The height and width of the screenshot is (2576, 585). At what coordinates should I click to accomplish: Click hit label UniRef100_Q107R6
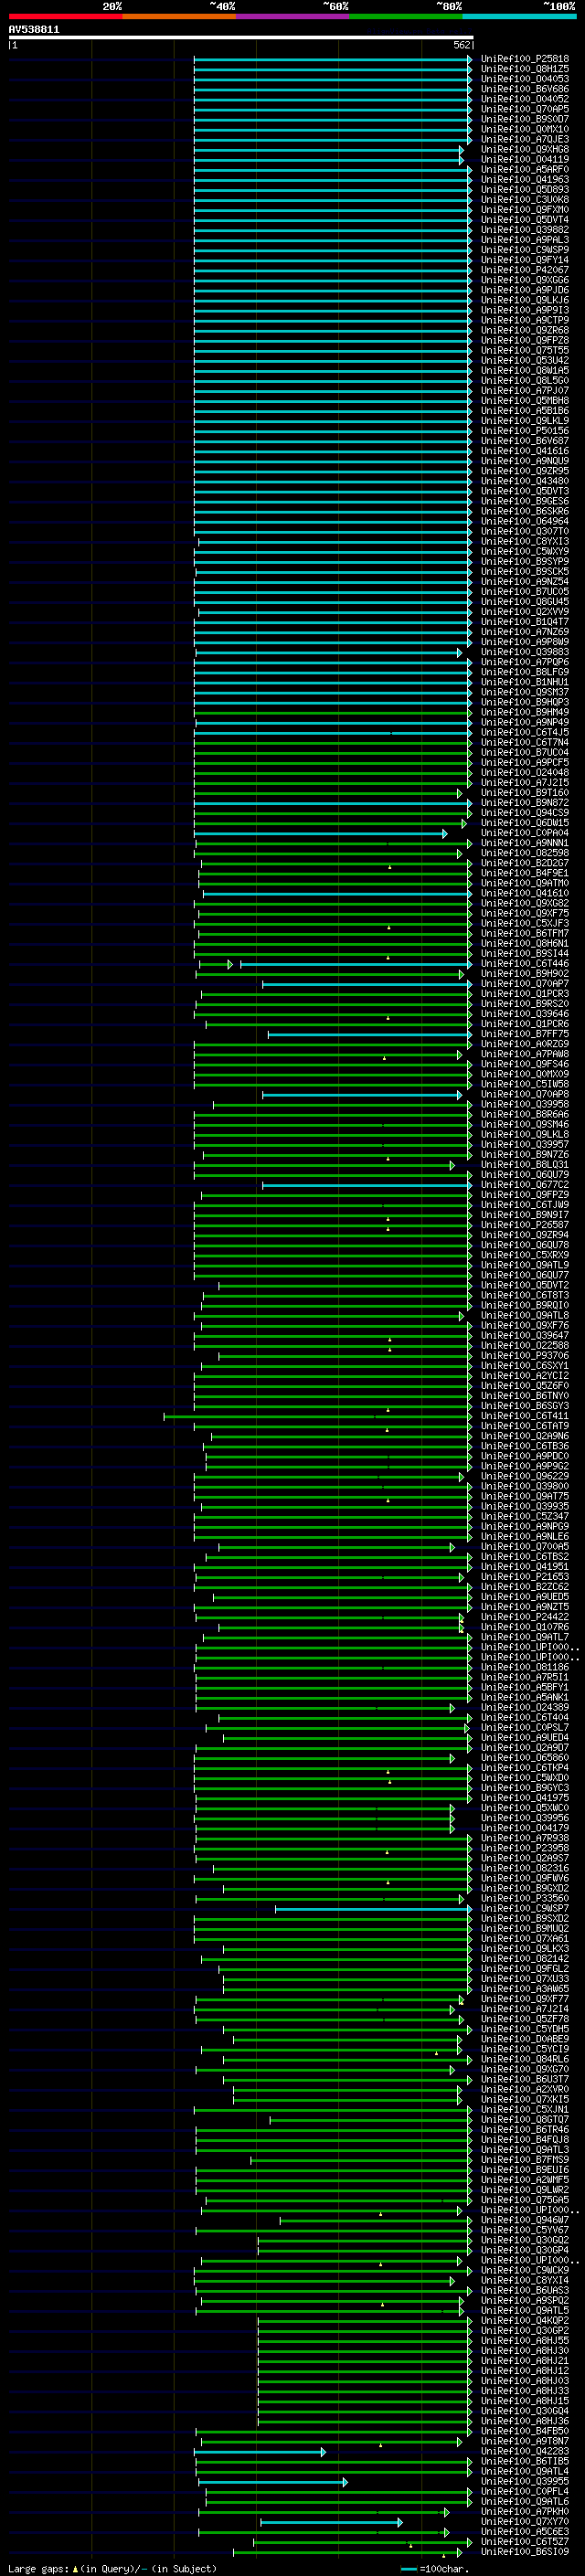pos(525,1627)
